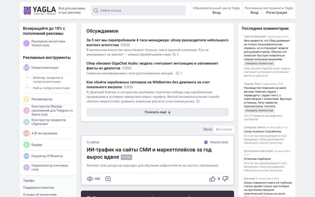Click the search magnifier icon
The width and height of the screenshot is (315, 197).
tap(96, 11)
